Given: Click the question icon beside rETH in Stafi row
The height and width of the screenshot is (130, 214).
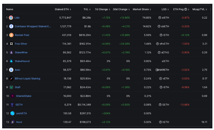Looking at the screenshot, I should click(x=161, y=87).
